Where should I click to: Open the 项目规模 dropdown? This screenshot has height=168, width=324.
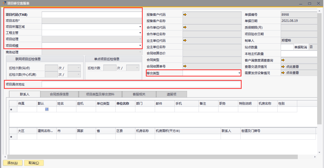click(140, 46)
